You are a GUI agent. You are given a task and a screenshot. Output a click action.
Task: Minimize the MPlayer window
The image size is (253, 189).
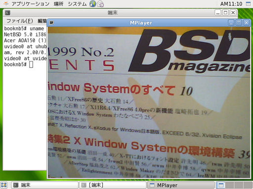tap(231, 23)
